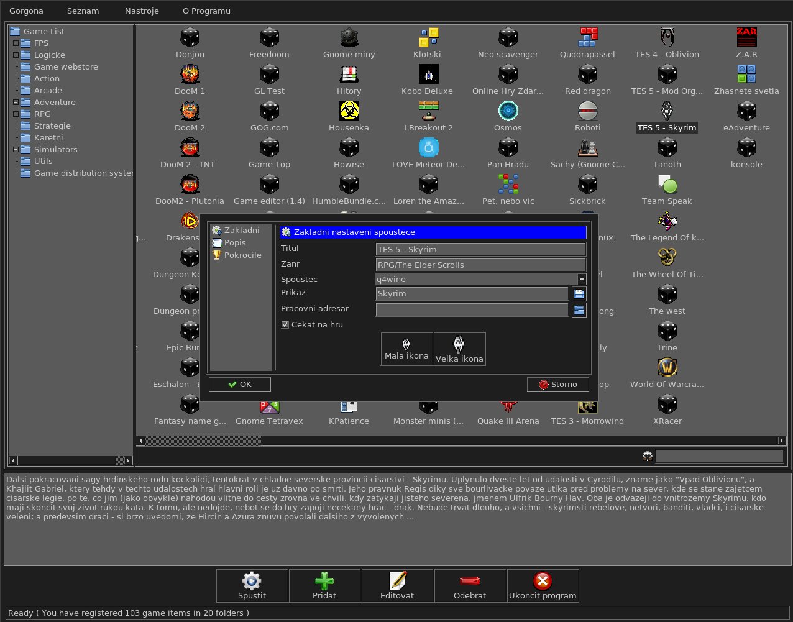Screen dimensions: 793x622
Task: Expand the FPS folder in tree
Action: (x=16, y=43)
